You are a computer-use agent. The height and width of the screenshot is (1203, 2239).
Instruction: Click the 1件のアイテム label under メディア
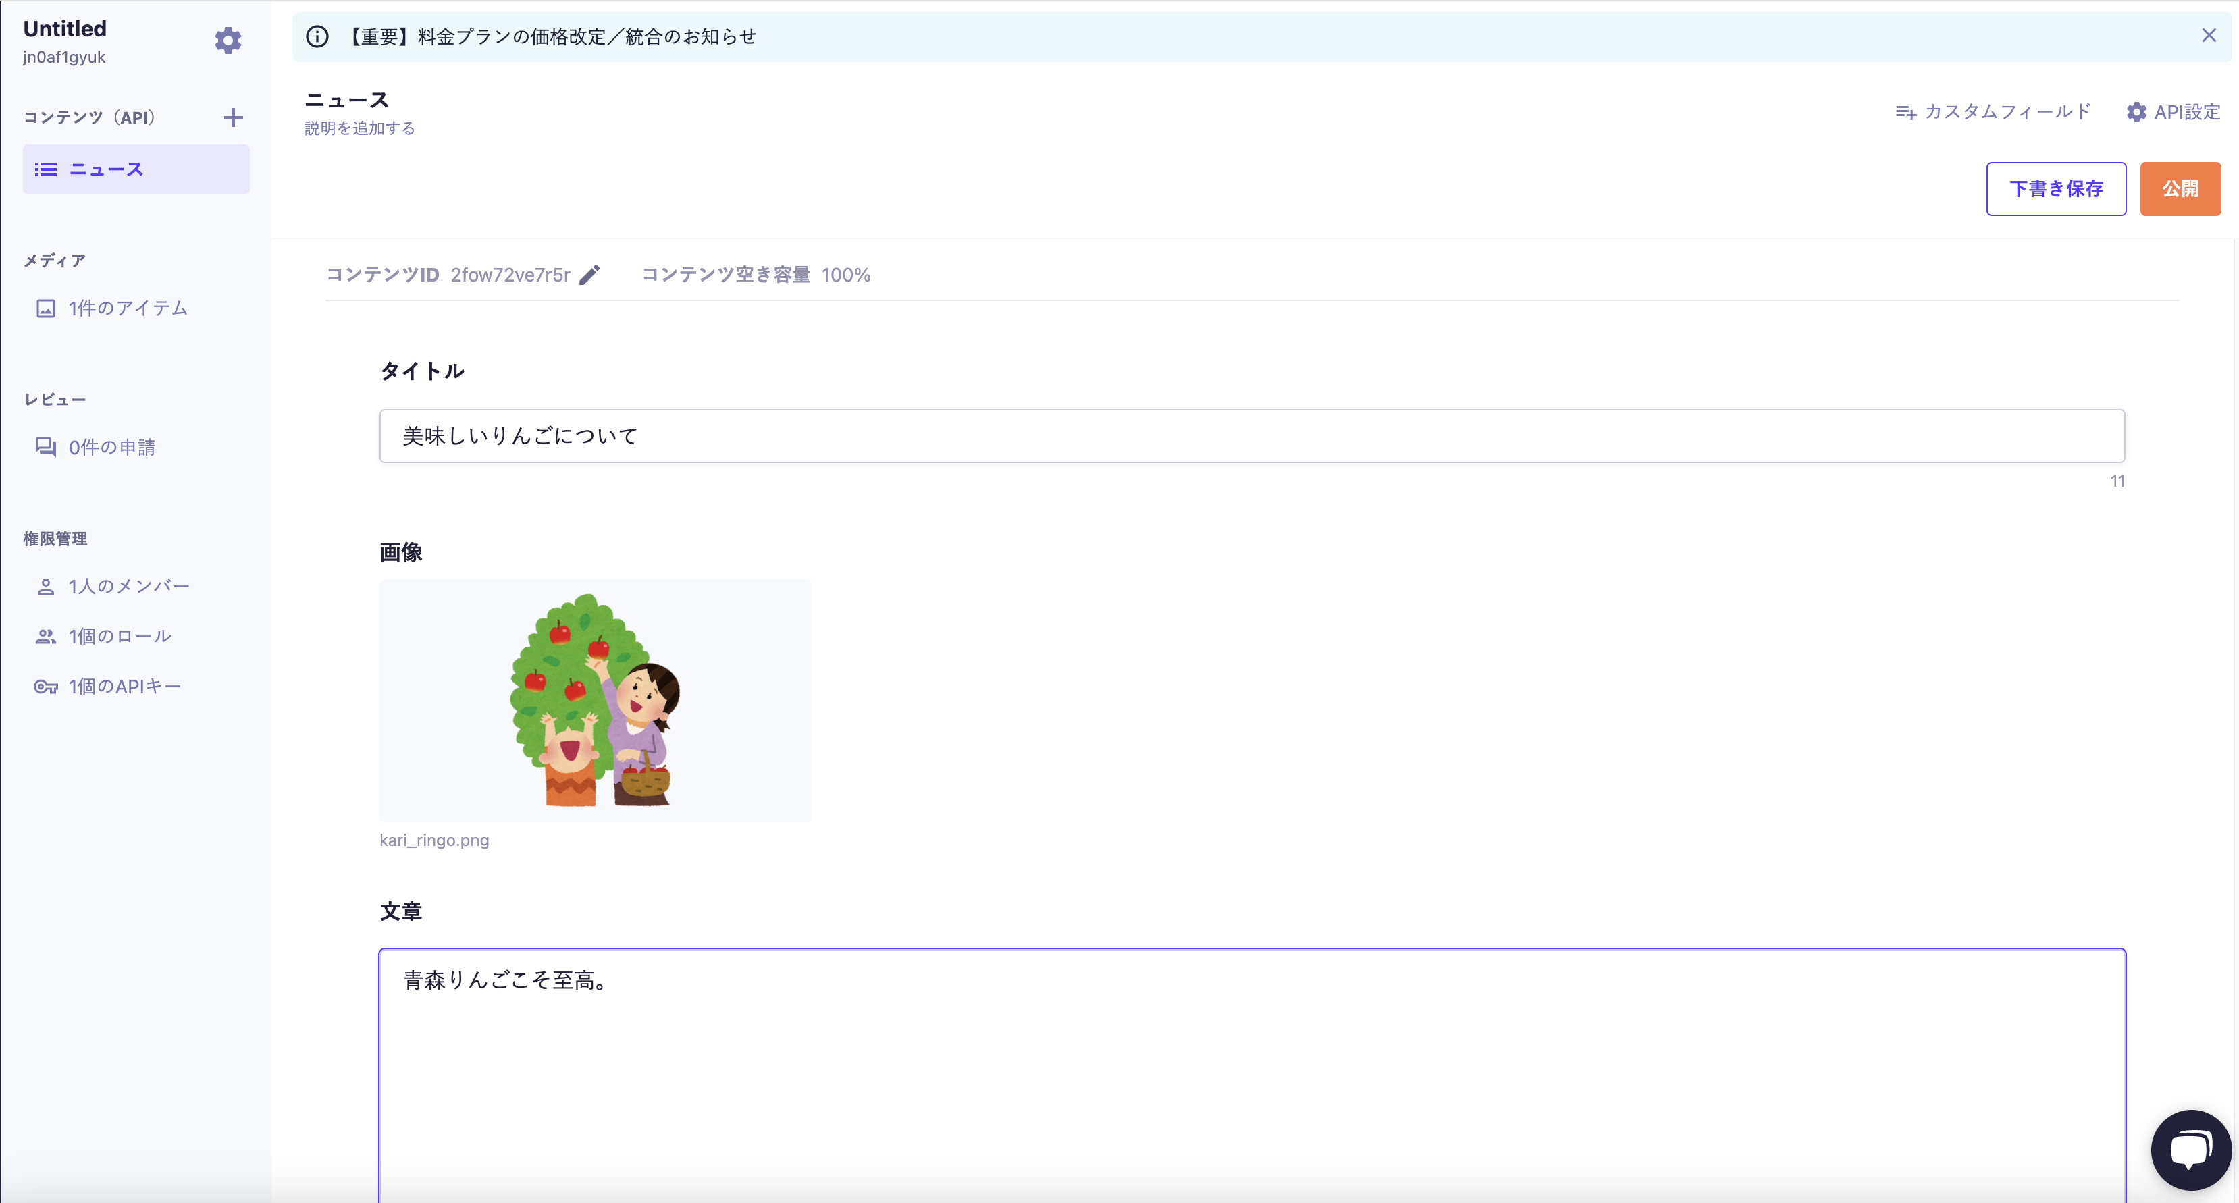[129, 309]
